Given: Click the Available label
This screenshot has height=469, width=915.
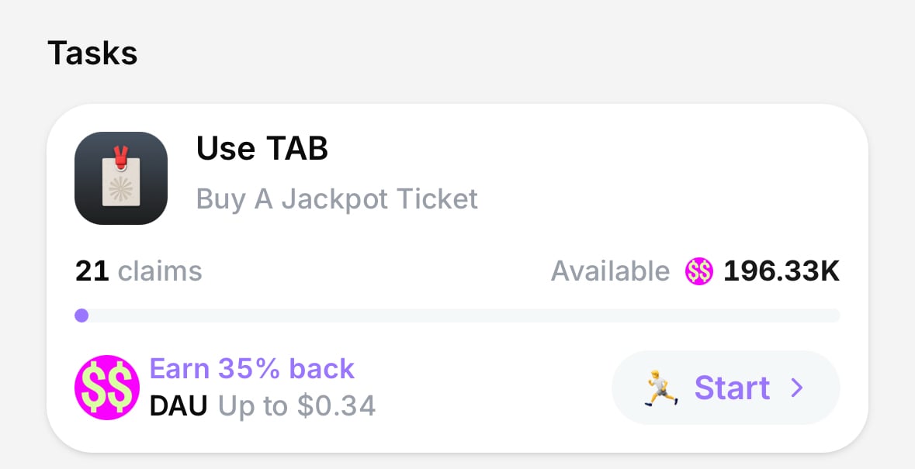Looking at the screenshot, I should (x=610, y=271).
